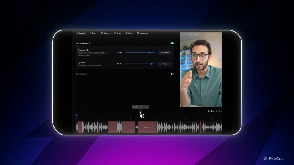
Task: Open the Captions pencil-edit tab
Action: point(105,33)
